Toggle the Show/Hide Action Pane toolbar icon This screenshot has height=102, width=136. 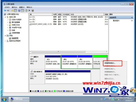click(23, 11)
